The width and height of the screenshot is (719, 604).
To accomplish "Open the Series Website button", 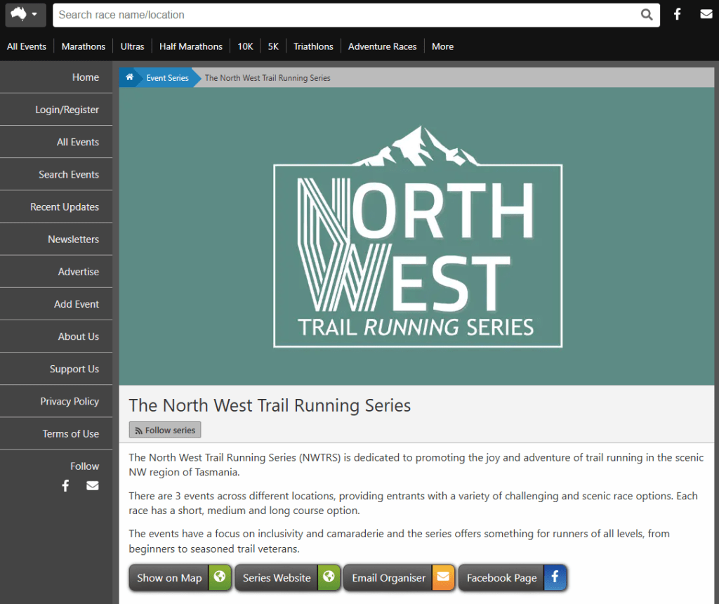I will pyautogui.click(x=277, y=577).
